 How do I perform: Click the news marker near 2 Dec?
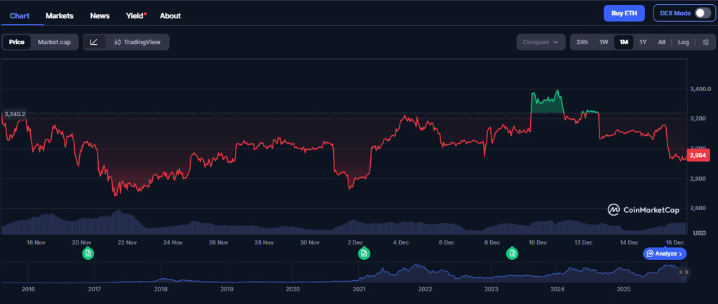click(x=363, y=253)
